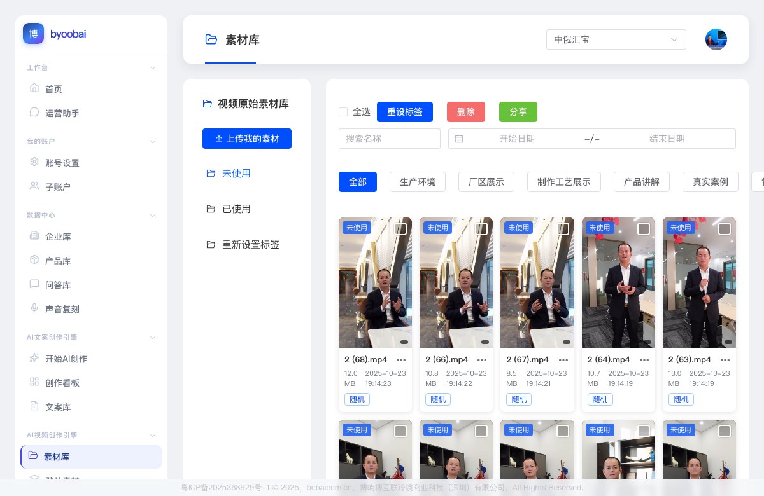
Task: Click the red 删除 button
Action: [x=466, y=112]
